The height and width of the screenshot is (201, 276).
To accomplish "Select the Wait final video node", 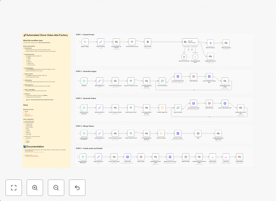I will tap(185, 157).
